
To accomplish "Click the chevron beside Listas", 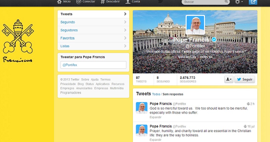I will point(125,46).
